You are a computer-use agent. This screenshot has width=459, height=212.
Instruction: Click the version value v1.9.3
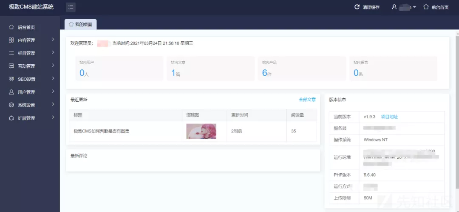click(370, 117)
